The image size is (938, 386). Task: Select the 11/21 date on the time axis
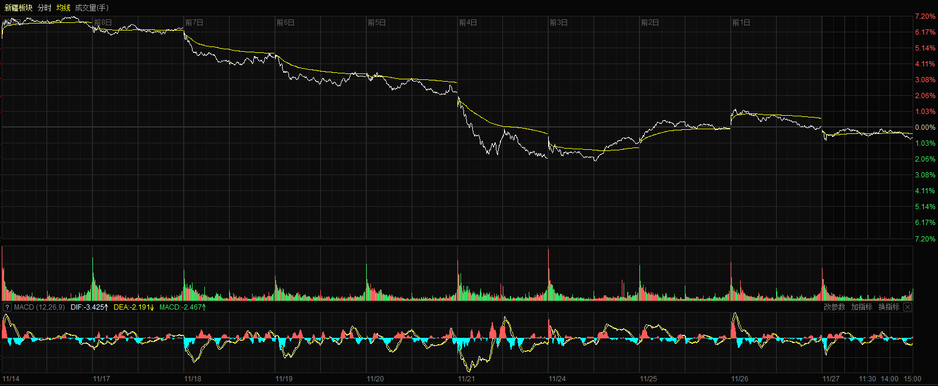[x=466, y=379]
